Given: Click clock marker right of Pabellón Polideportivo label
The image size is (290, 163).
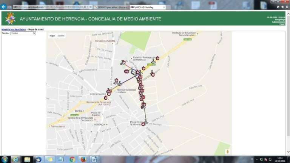Looking at the screenshot, I should (157, 58).
